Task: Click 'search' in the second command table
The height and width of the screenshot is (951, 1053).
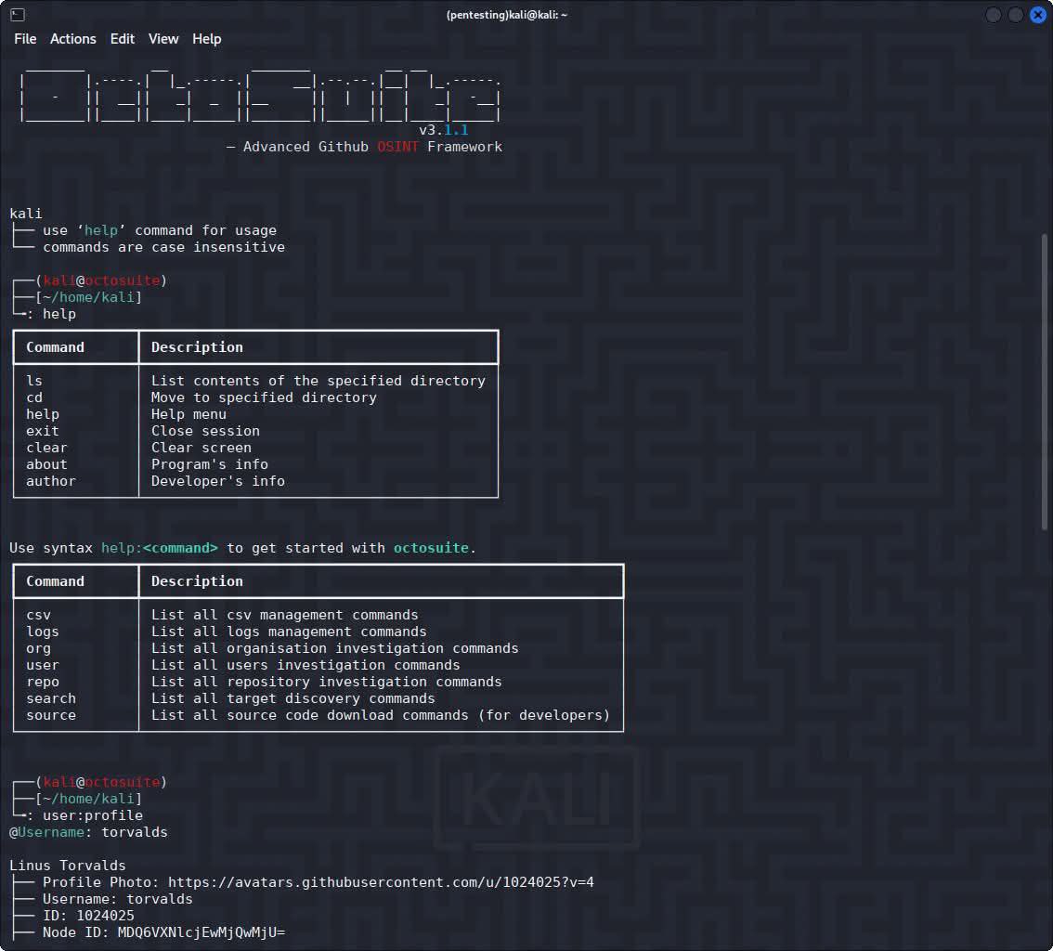Action: click(x=50, y=698)
